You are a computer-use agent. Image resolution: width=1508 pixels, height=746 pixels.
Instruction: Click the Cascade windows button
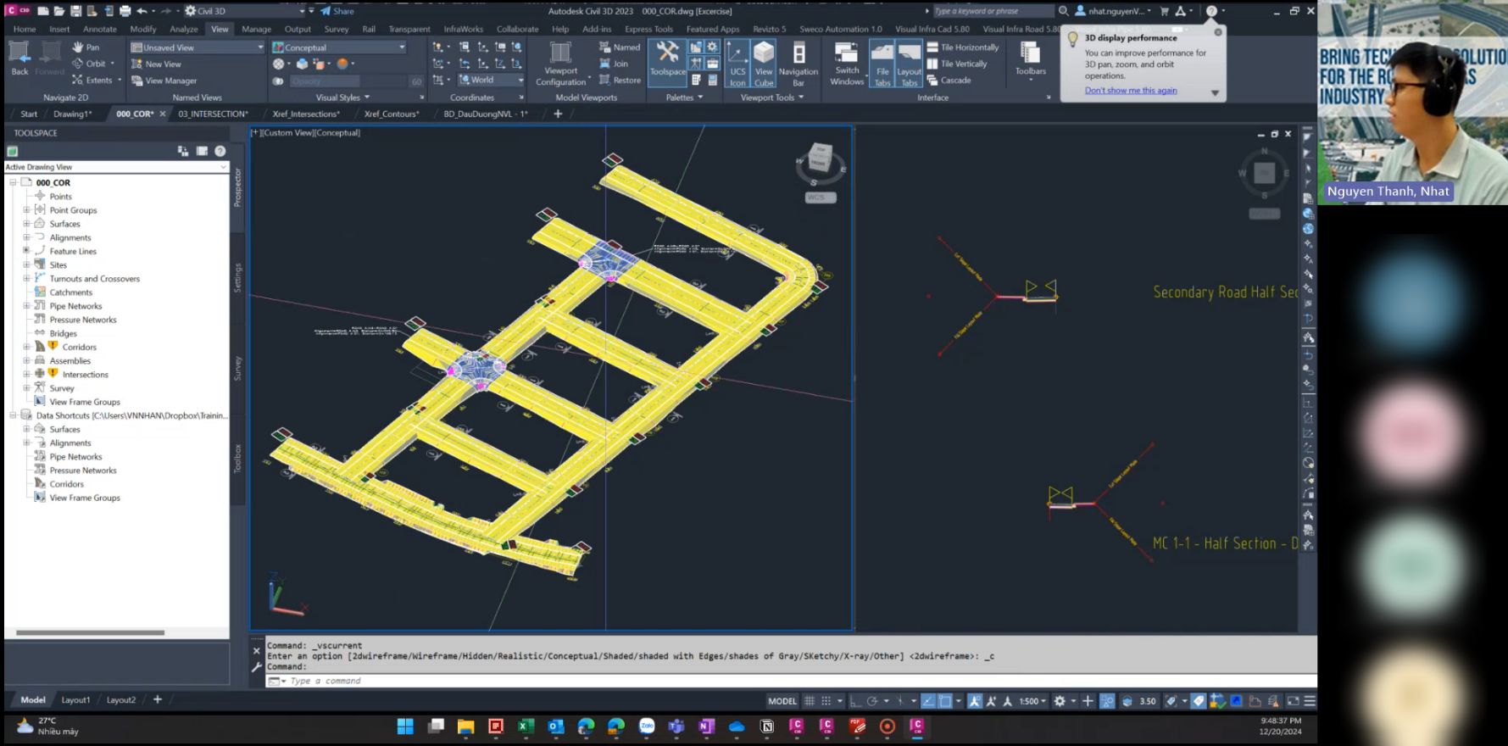click(x=949, y=81)
